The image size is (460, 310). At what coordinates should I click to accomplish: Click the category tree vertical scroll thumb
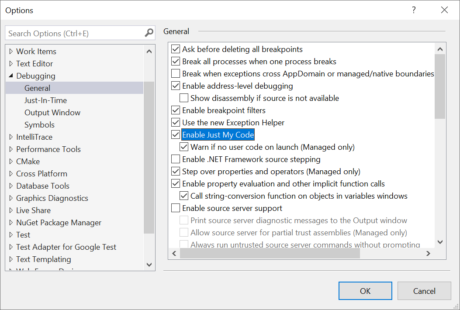click(149, 158)
